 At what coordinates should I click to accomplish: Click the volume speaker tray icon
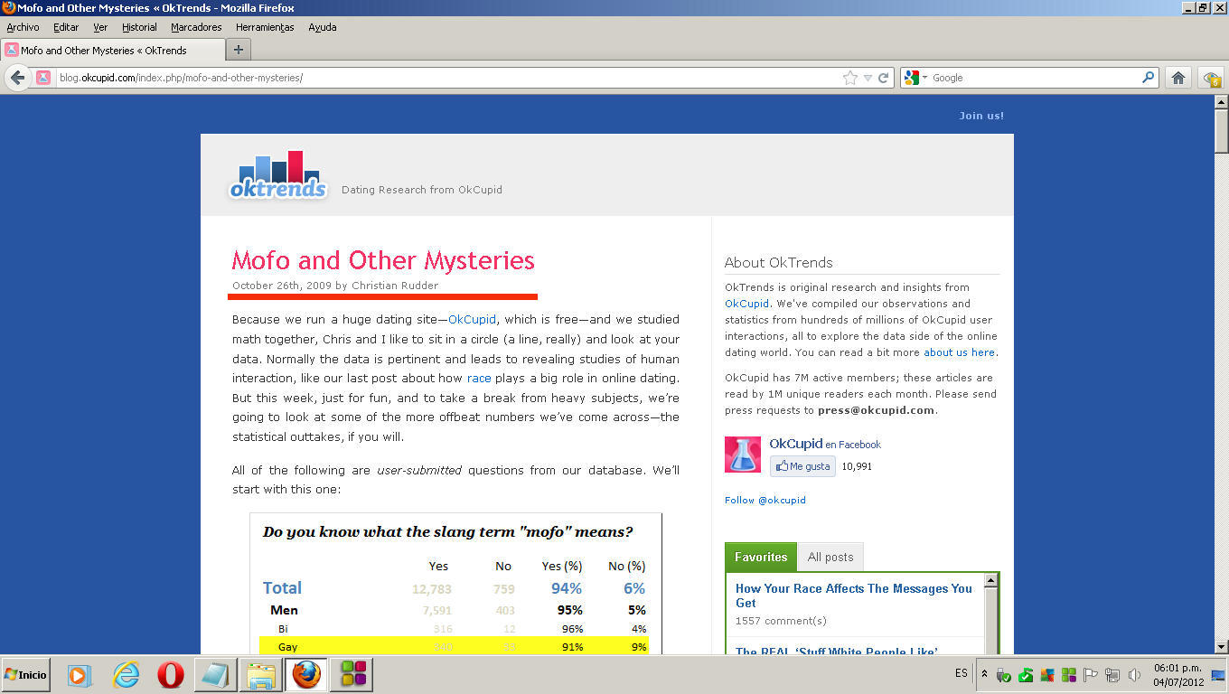pyautogui.click(x=1134, y=675)
